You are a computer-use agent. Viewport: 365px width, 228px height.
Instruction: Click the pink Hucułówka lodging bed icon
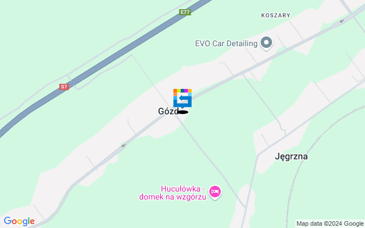pyautogui.click(x=215, y=192)
